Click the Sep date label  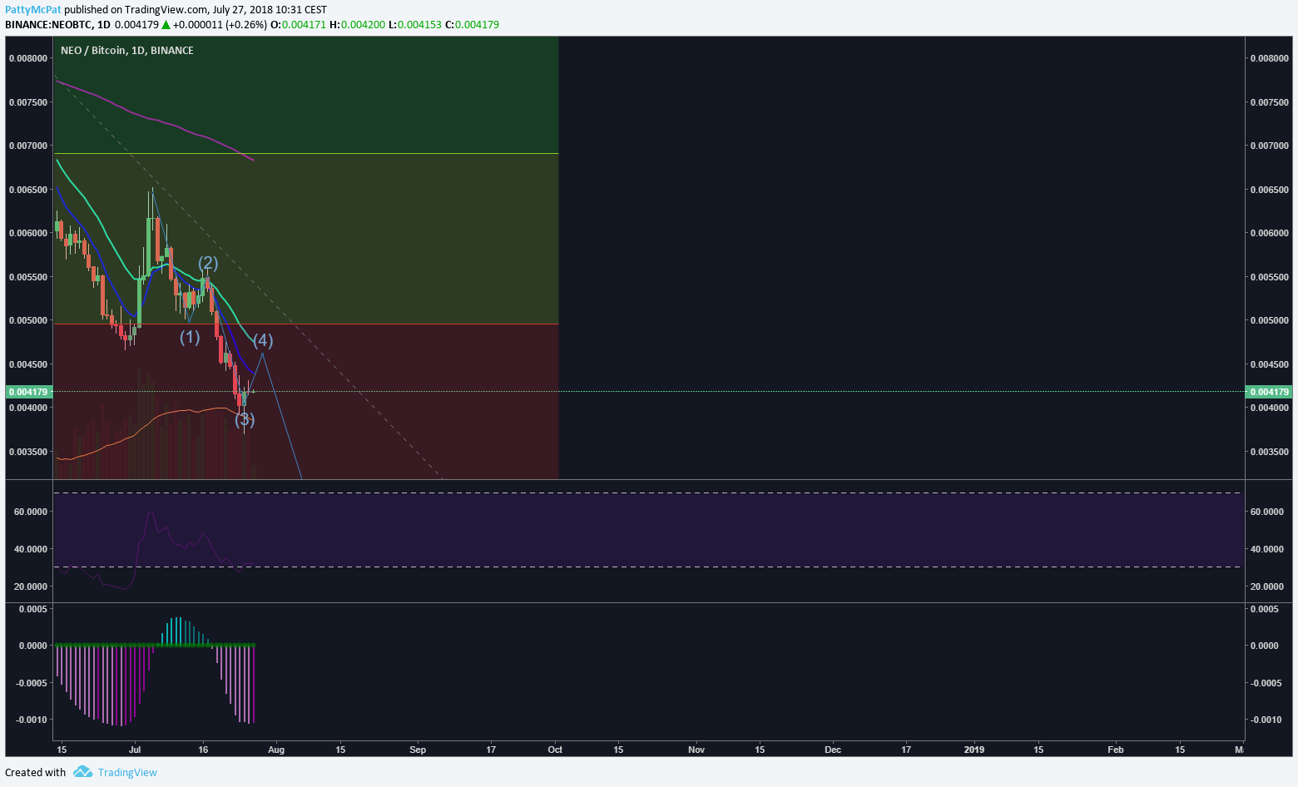418,750
